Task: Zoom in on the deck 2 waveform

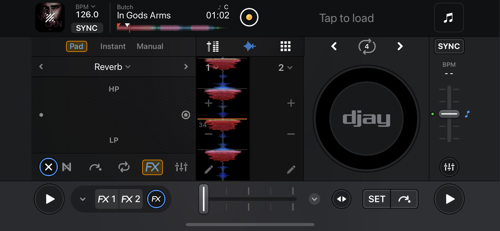Action: (x=291, y=103)
